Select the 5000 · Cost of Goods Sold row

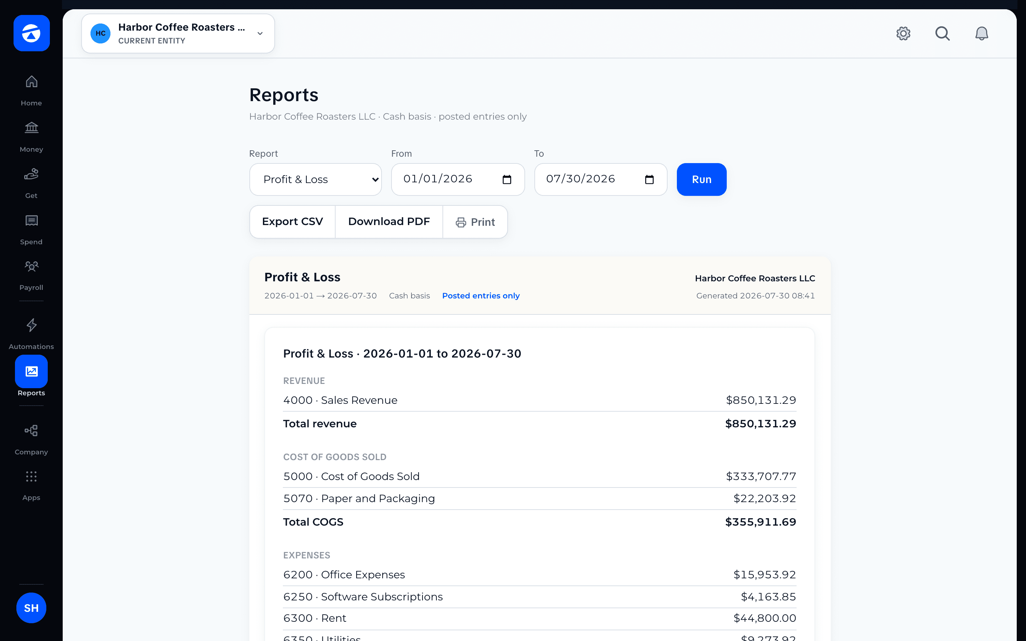[x=539, y=476]
